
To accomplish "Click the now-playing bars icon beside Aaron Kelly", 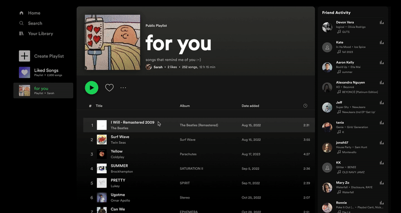I will click(382, 62).
